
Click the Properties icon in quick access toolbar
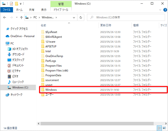pos(11,4)
